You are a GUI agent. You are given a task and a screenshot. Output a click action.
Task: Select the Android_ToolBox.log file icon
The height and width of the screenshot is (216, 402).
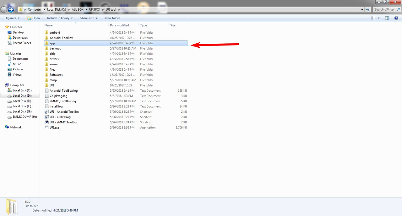46,91
